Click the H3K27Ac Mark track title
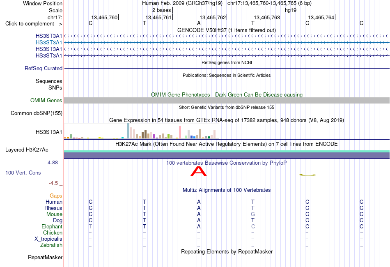Screen dimensions: 390x267 coord(226,144)
